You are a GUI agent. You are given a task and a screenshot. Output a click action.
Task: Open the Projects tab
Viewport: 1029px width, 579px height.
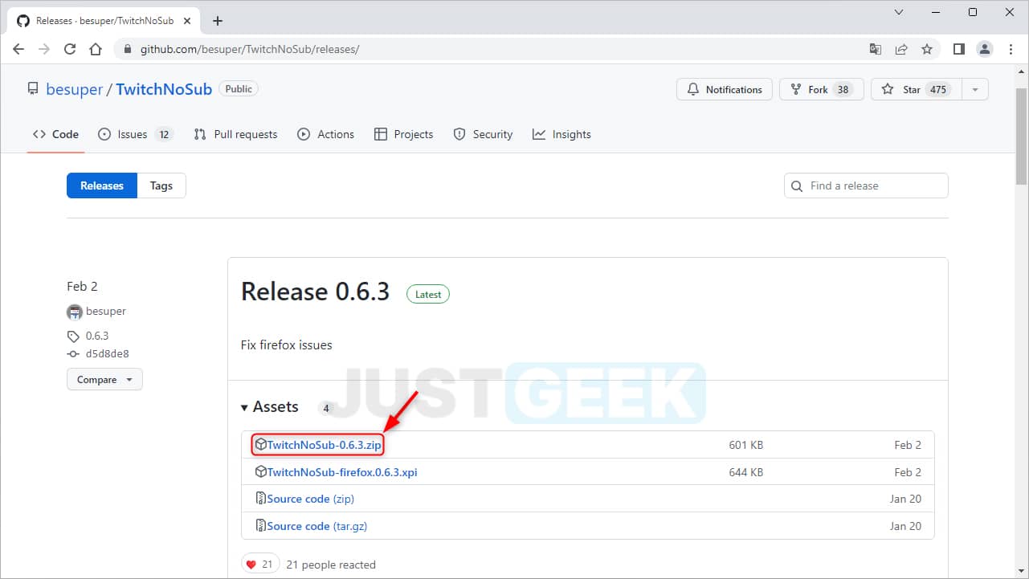tap(403, 134)
